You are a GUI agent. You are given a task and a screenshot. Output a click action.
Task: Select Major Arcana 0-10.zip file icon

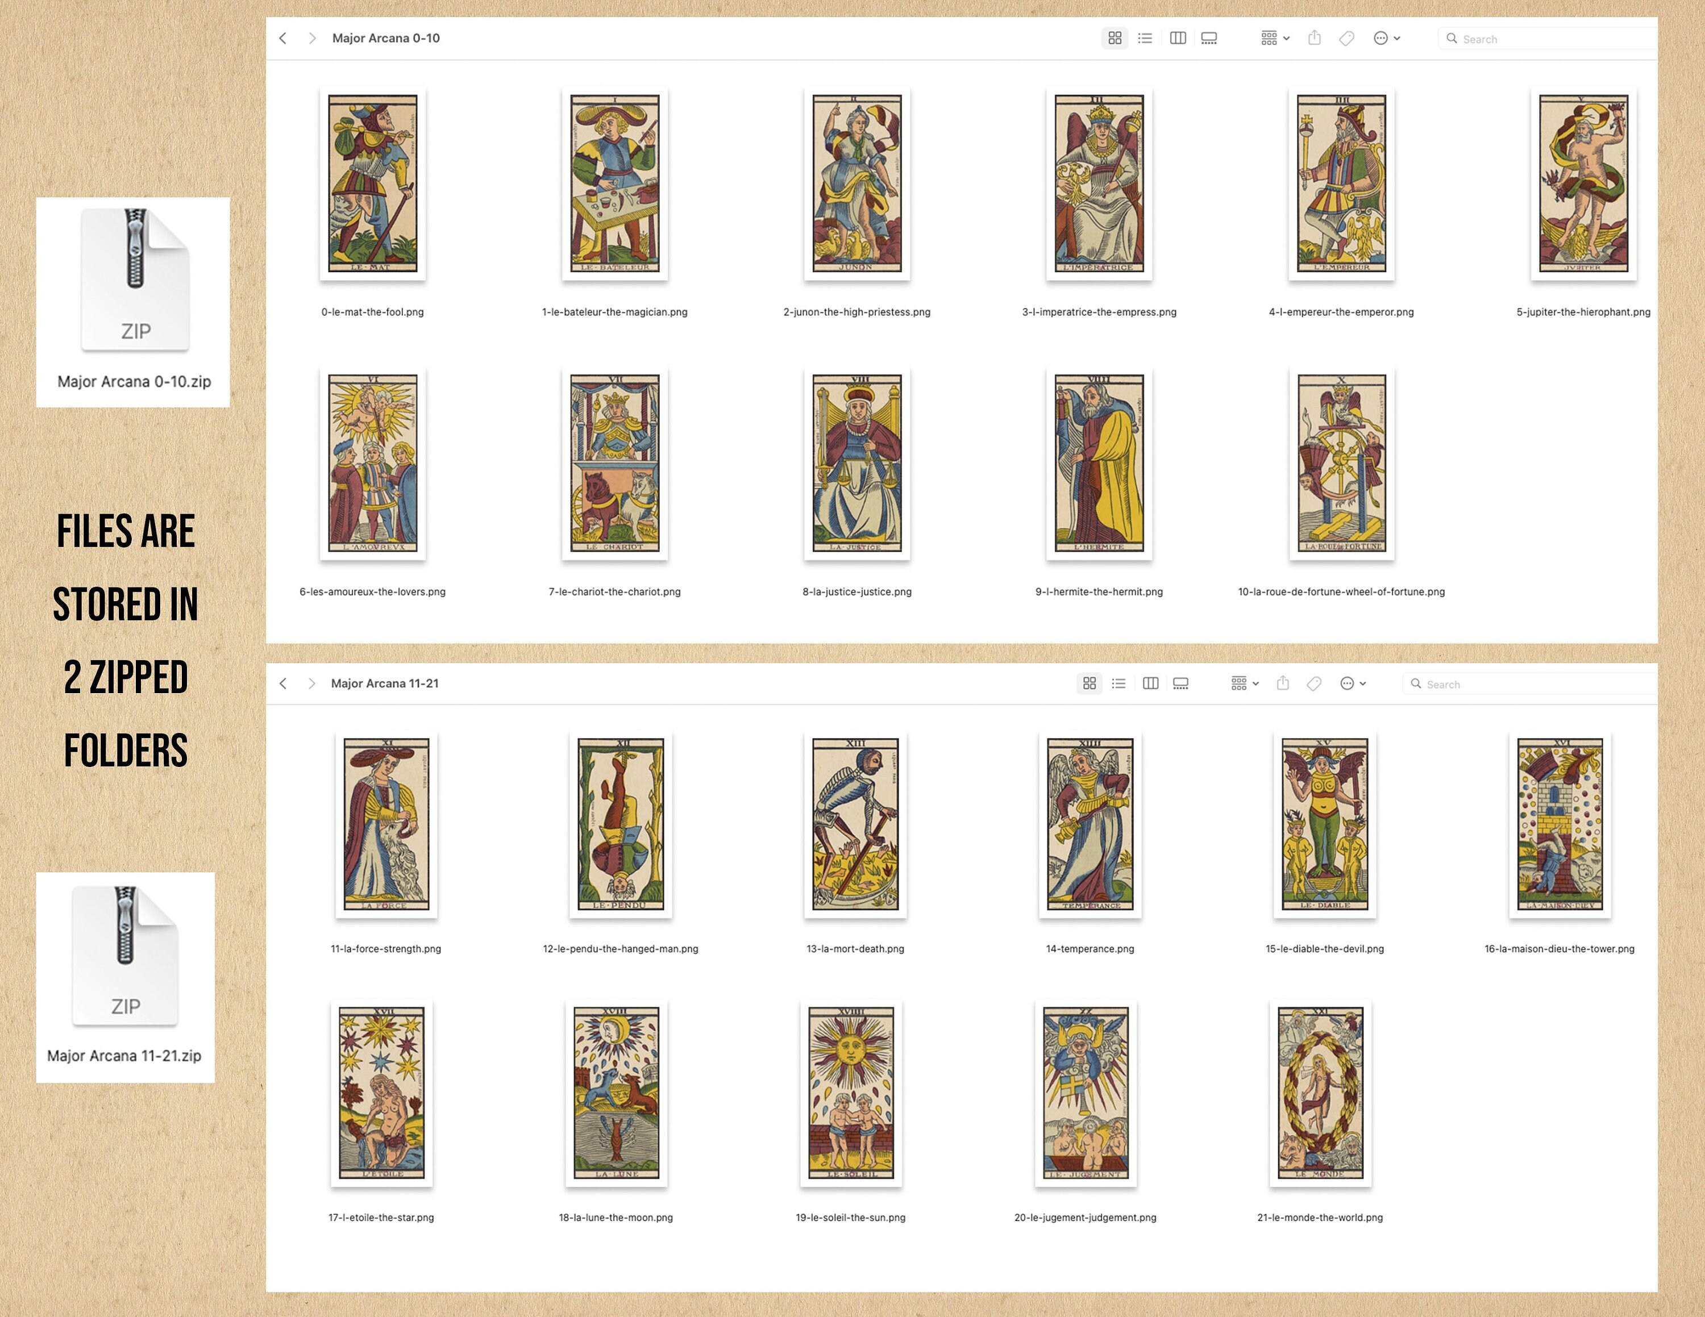[135, 280]
